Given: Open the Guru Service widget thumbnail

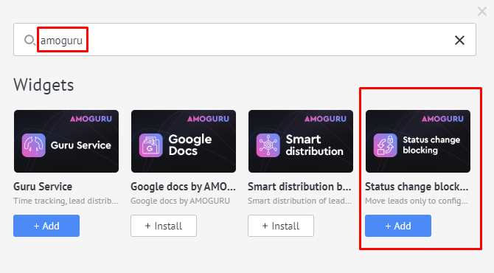Looking at the screenshot, I should (x=66, y=141).
